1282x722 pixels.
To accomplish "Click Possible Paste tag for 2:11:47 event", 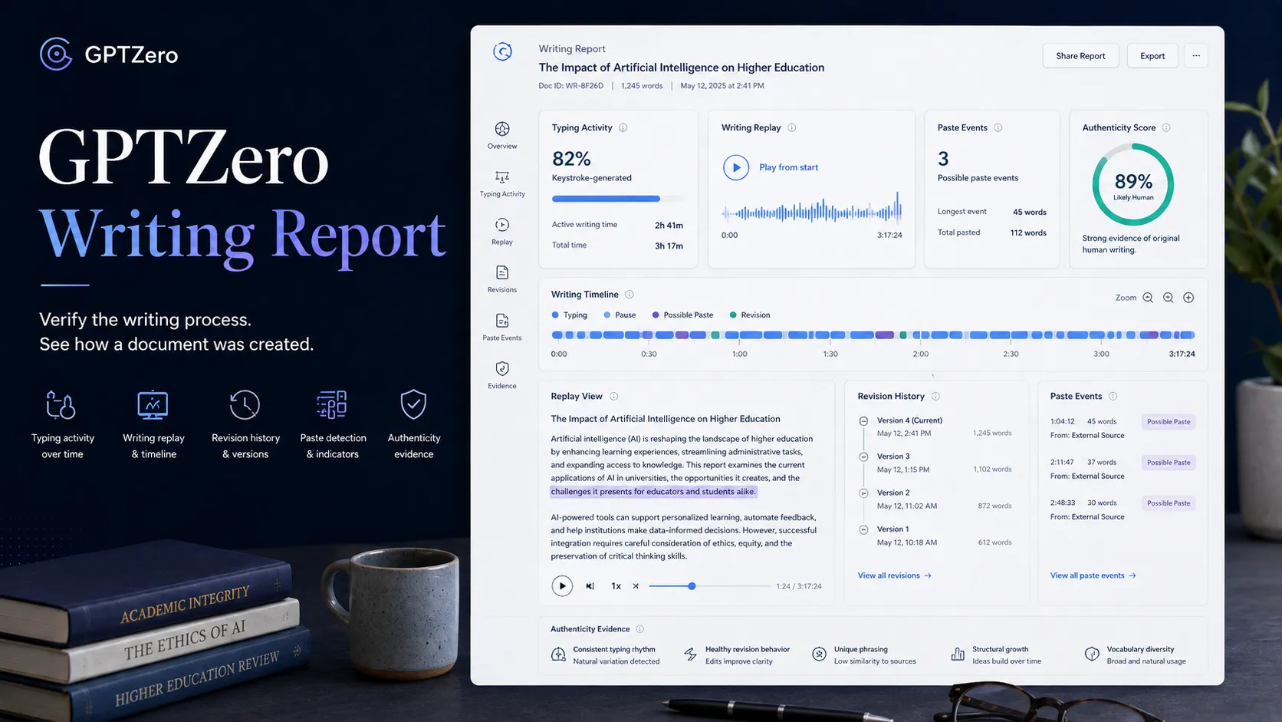I will [x=1169, y=463].
